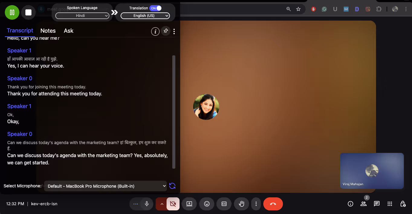Click the participant's round profile photo
Viewport: 412px width, 214px height.
pos(206,107)
